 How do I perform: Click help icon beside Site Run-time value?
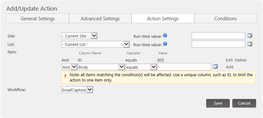[165, 36]
